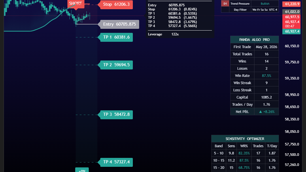This screenshot has width=306, height=172.
Task: Click the 61,220.9 red price tag
Action: (291, 4)
